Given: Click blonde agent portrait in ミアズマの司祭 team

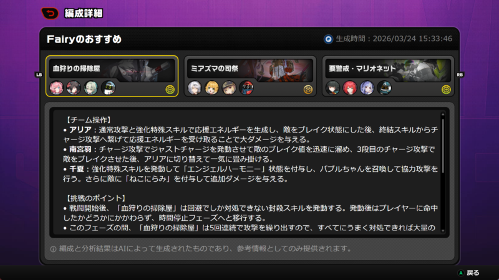Looking at the screenshot, I should pos(212,88).
